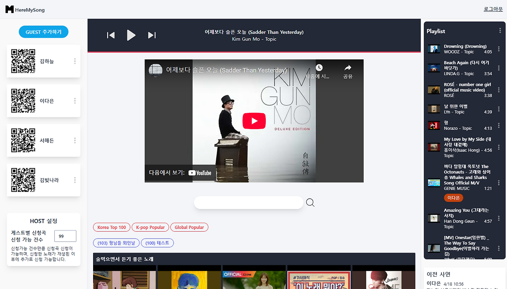This screenshot has height=289, width=507.
Task: Click the video Share arrow icon
Action: tap(348, 68)
